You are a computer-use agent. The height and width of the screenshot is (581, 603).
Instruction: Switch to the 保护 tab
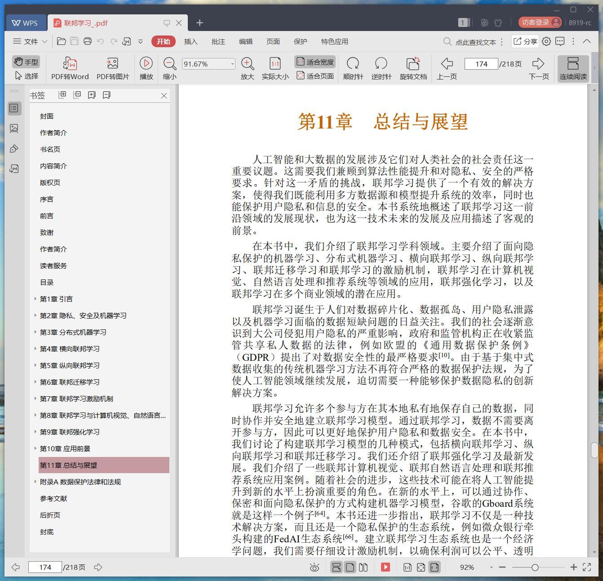(300, 41)
